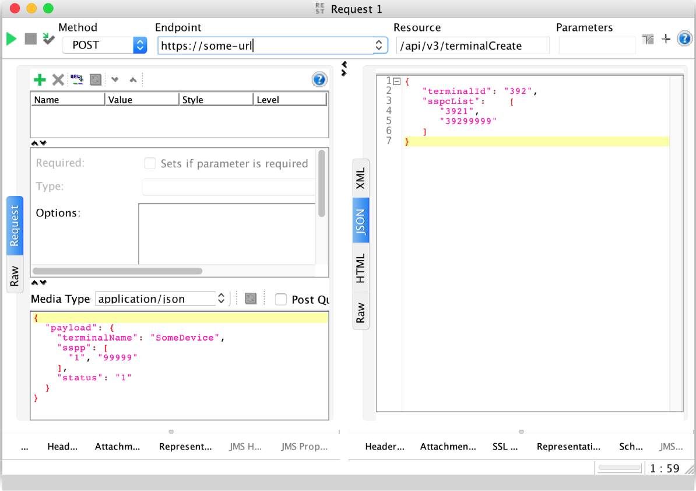
Task: Click the black plus icon near Parameters
Action: (666, 39)
